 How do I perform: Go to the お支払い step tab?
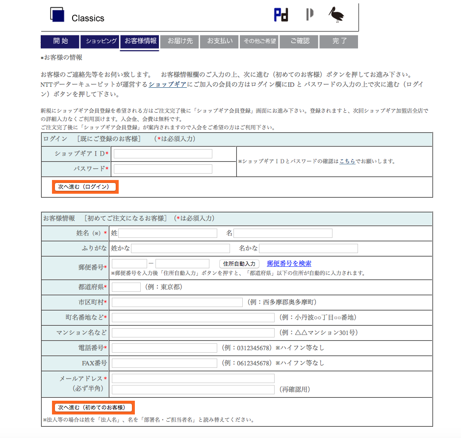point(219,41)
